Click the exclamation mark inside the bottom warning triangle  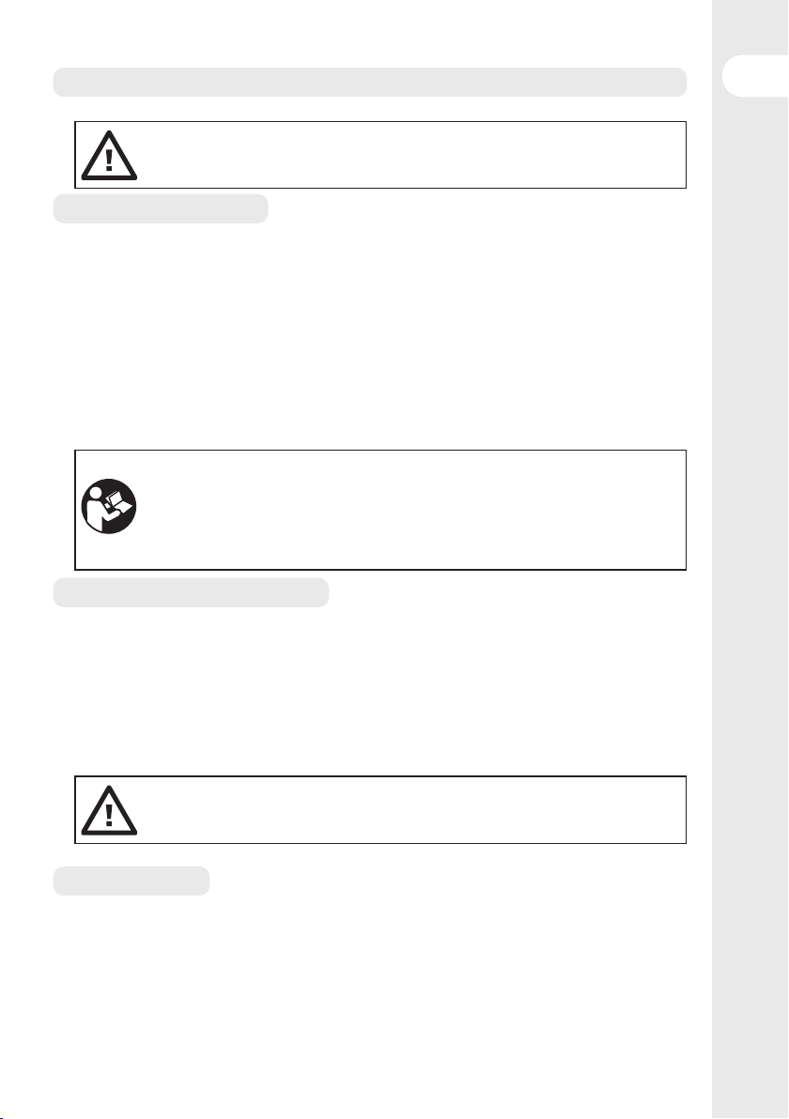tap(109, 816)
